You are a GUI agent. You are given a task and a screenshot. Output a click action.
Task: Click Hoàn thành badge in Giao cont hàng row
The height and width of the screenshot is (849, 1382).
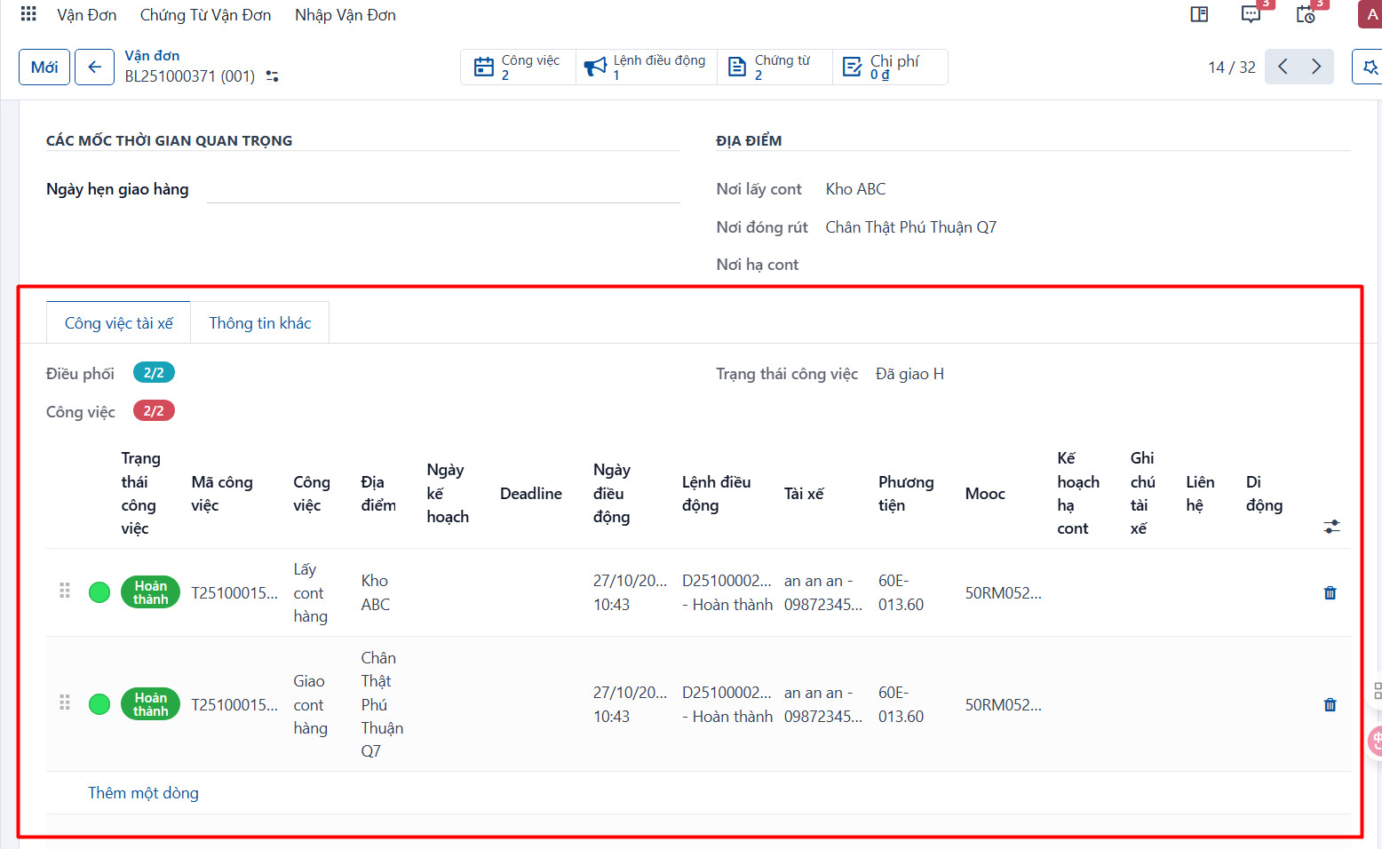coord(150,704)
